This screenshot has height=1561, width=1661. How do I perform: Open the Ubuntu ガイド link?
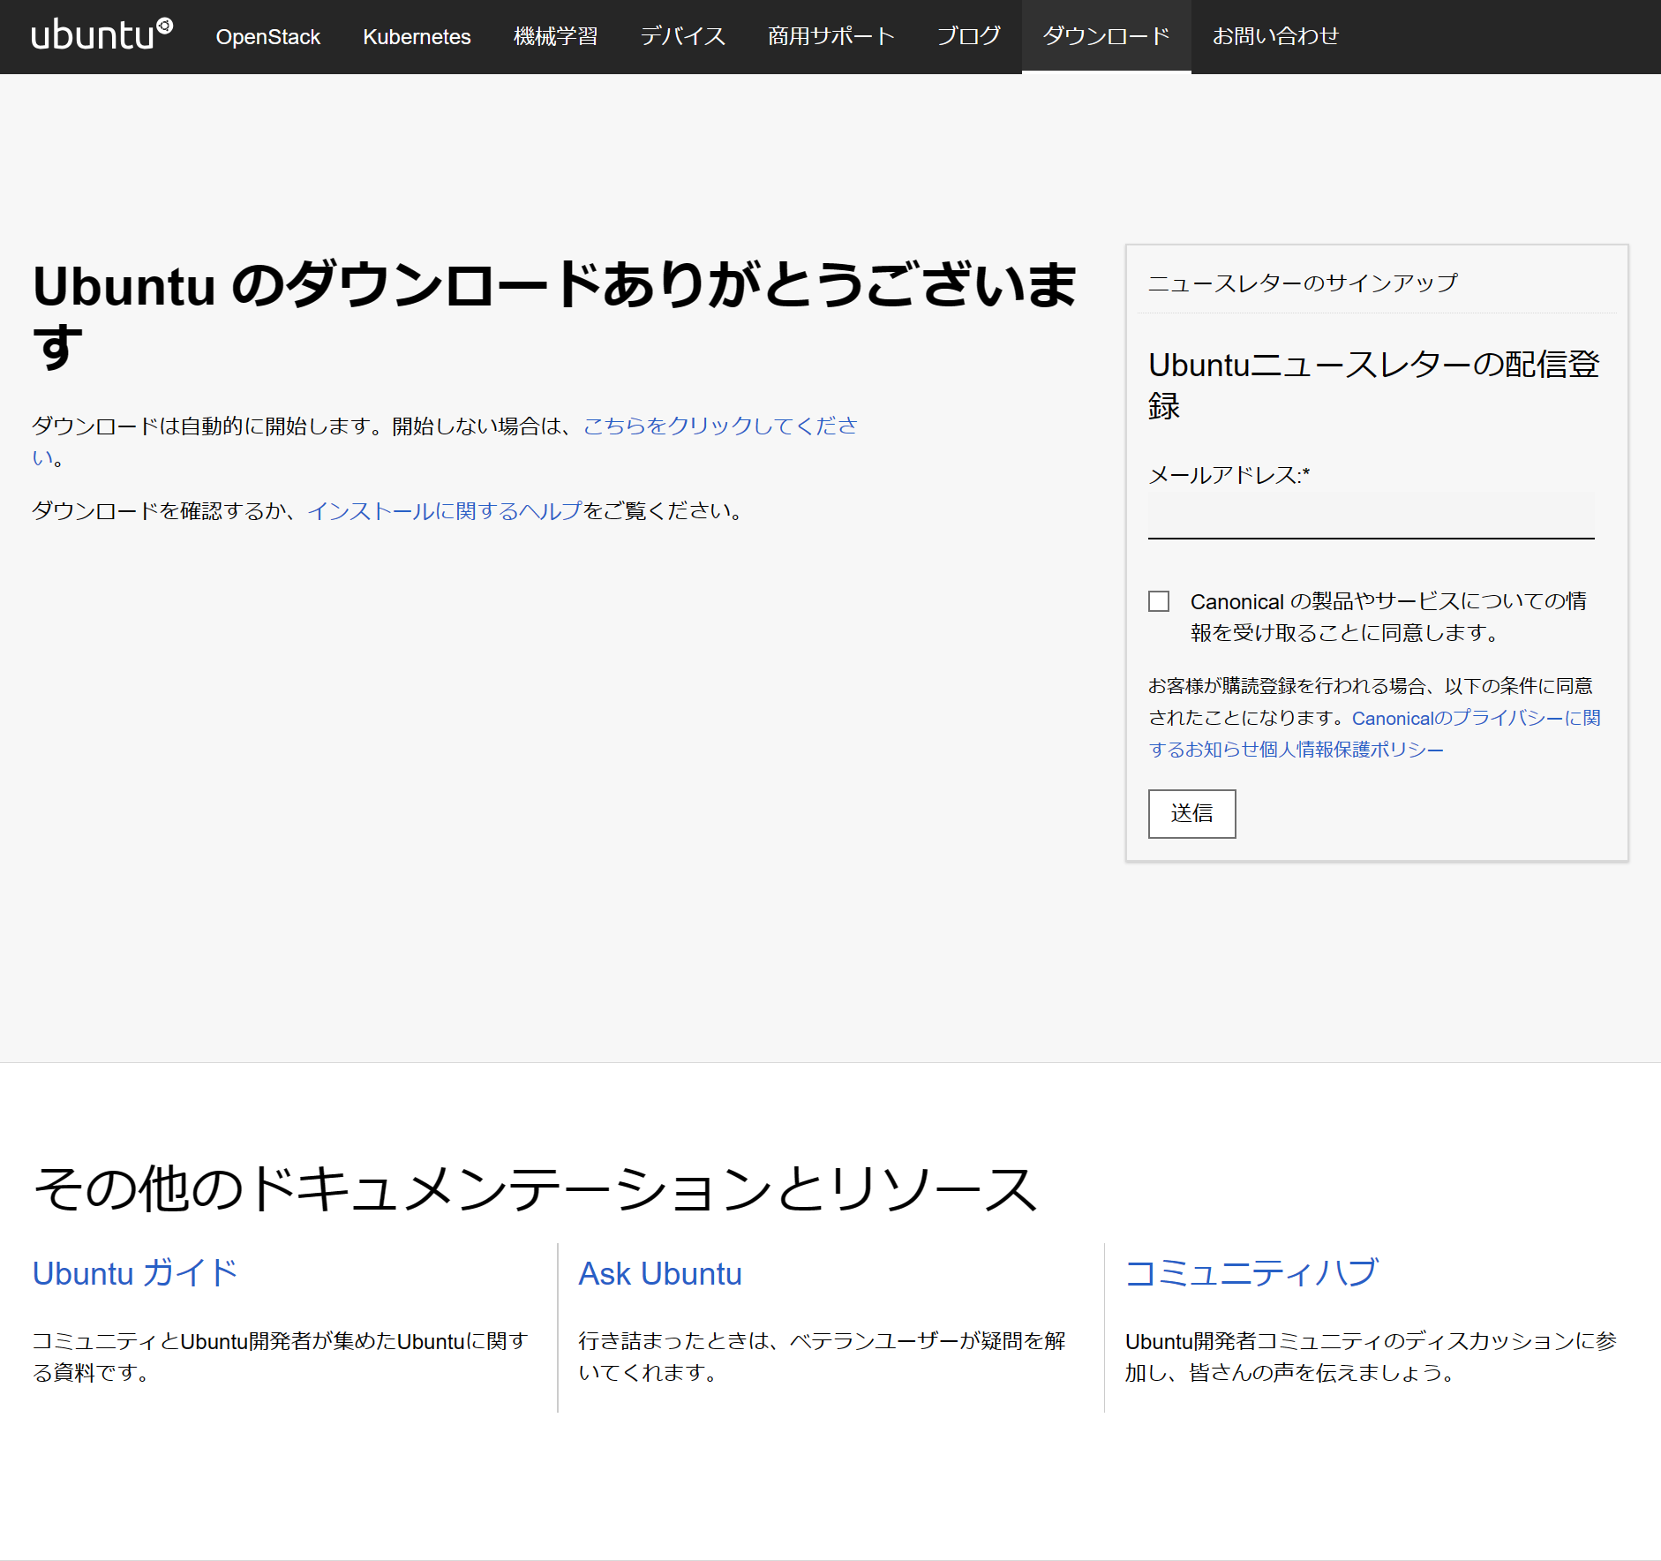[x=135, y=1273]
